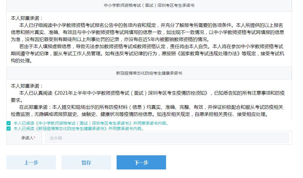Screen dimensions: 303x178
Task: Click label text agreeing to 新冠疫情 健康承诺书
Action: (78, 128)
